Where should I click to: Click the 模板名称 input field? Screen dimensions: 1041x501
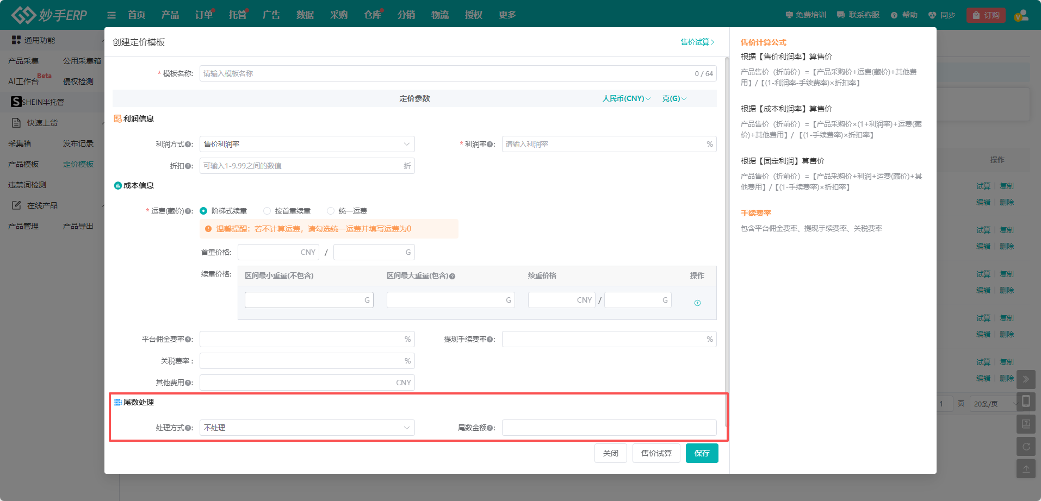446,73
